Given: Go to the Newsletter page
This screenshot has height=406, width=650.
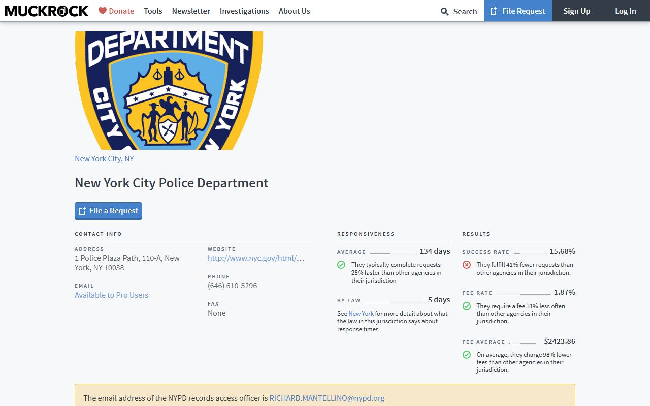Looking at the screenshot, I should (191, 11).
